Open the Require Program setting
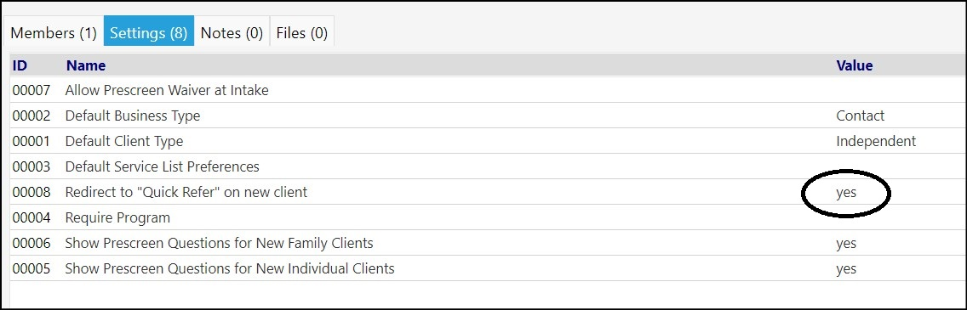The image size is (967, 310). tap(487, 217)
